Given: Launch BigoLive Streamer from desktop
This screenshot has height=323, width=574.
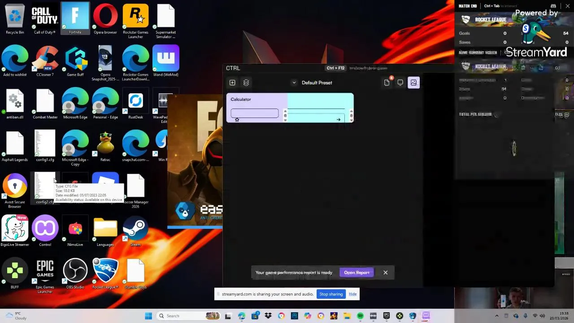Looking at the screenshot, I should click(x=15, y=231).
